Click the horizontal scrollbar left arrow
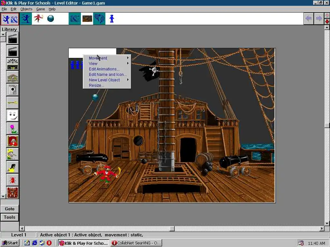Screen dimensions: 330x247 (x=22, y=228)
